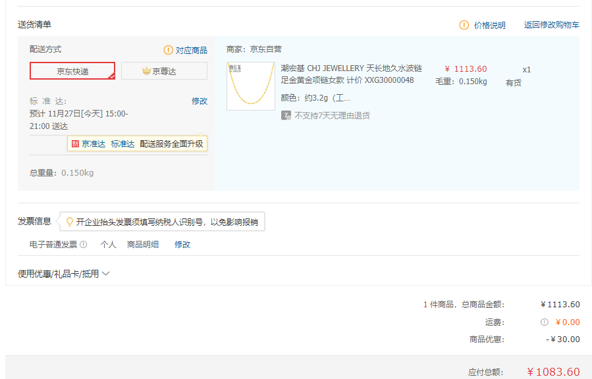Click the 开企业抬头发票 tip text
Viewport: 592px width, 379px height.
(167, 222)
